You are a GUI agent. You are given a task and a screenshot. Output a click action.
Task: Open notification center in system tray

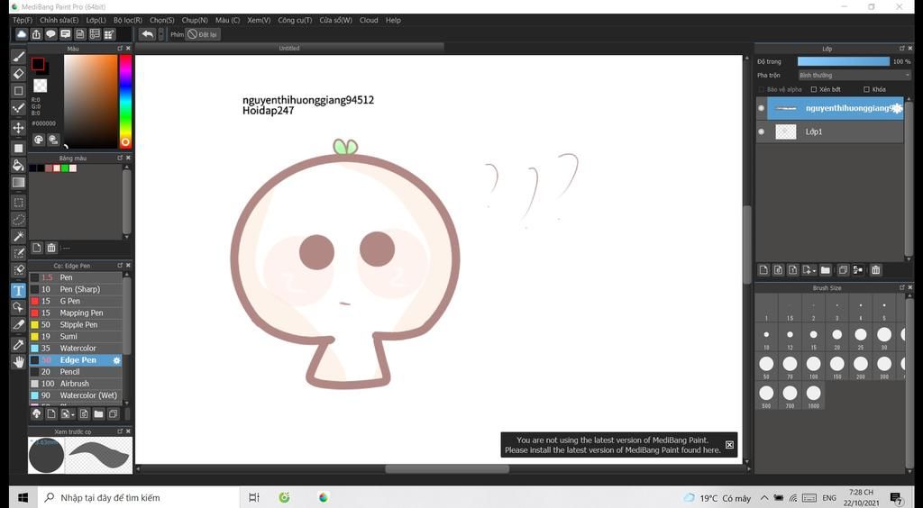tap(896, 498)
